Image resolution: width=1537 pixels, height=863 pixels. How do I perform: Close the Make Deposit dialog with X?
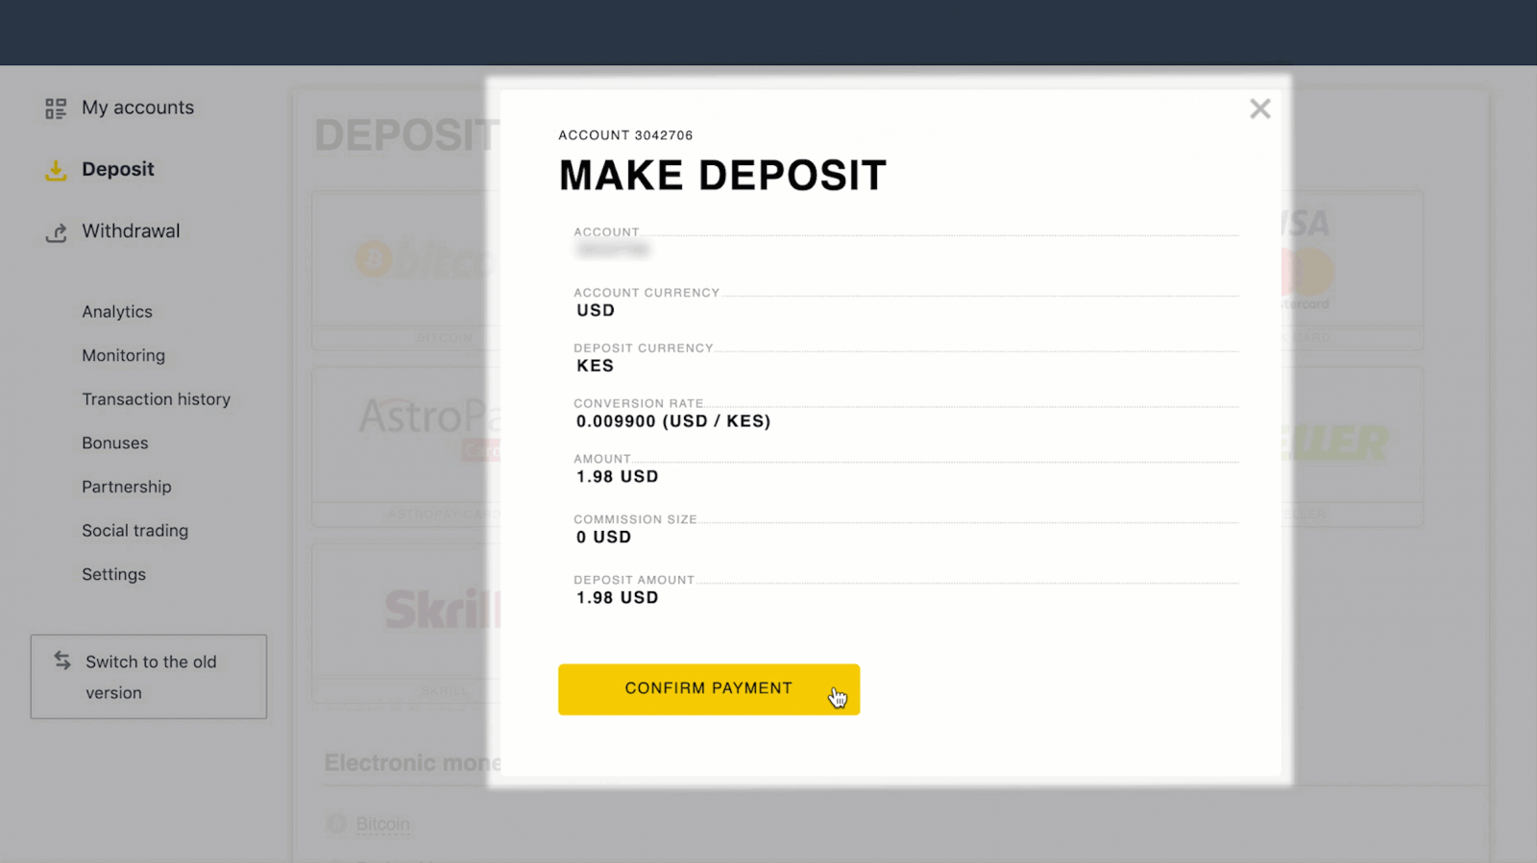1260,108
